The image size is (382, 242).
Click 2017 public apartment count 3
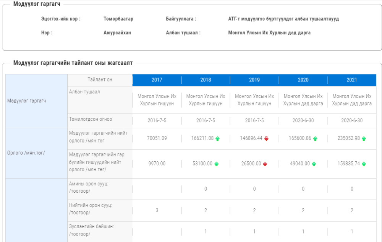click(x=157, y=210)
